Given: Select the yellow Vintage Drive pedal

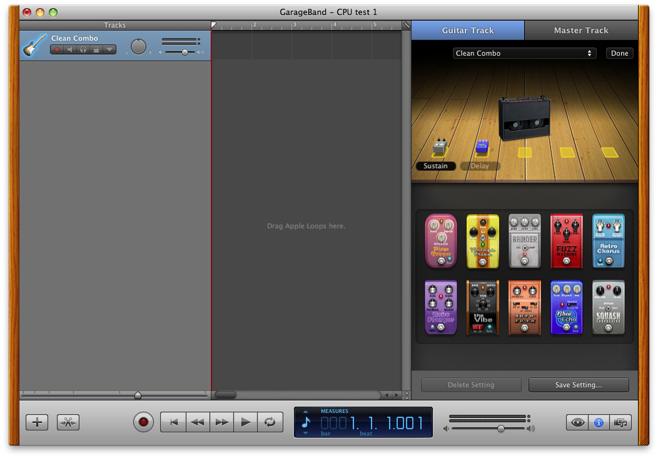Looking at the screenshot, I should [483, 241].
